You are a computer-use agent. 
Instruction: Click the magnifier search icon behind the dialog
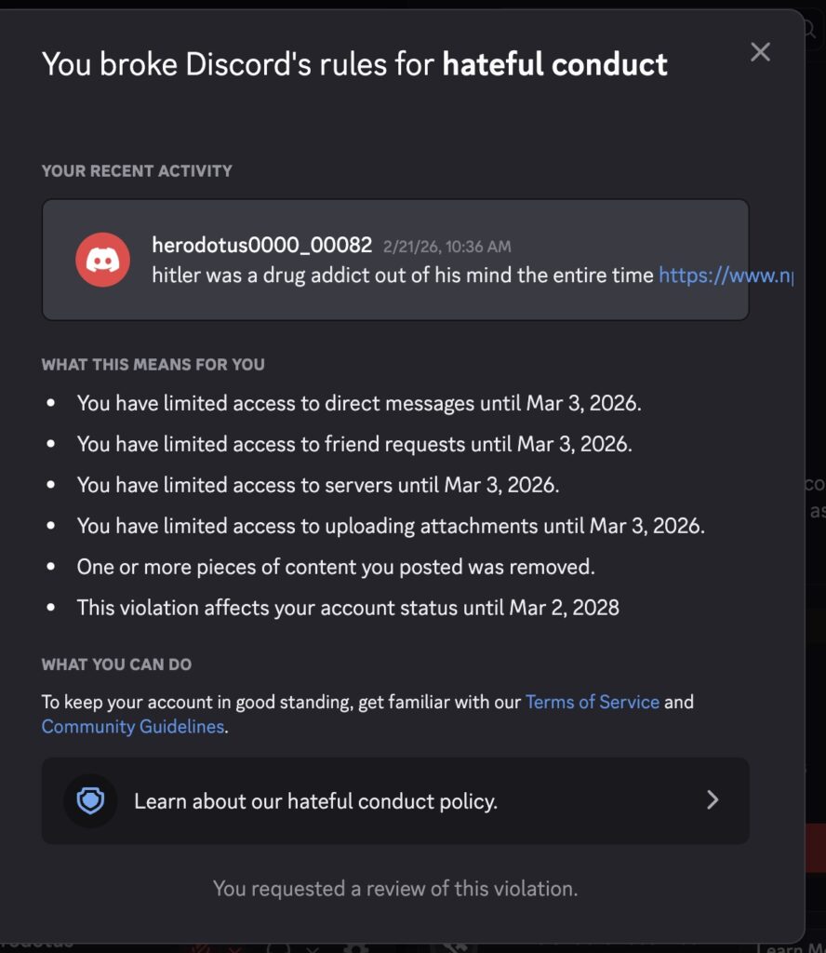click(x=811, y=28)
